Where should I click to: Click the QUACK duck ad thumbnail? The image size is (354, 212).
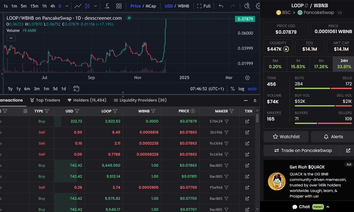(x=276, y=181)
